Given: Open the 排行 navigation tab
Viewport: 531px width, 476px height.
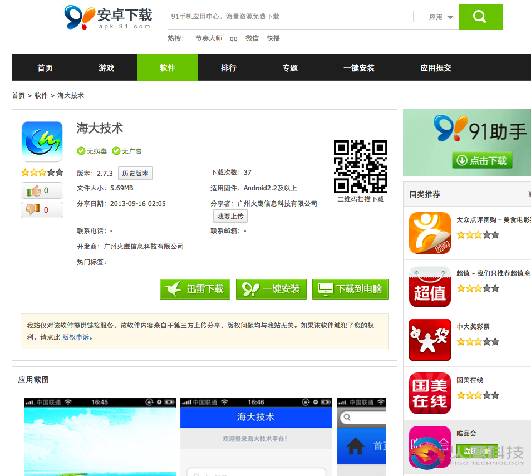Looking at the screenshot, I should pos(229,68).
